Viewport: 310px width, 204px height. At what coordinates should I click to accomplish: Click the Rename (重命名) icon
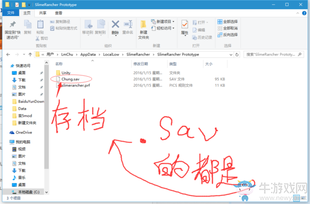(128, 27)
